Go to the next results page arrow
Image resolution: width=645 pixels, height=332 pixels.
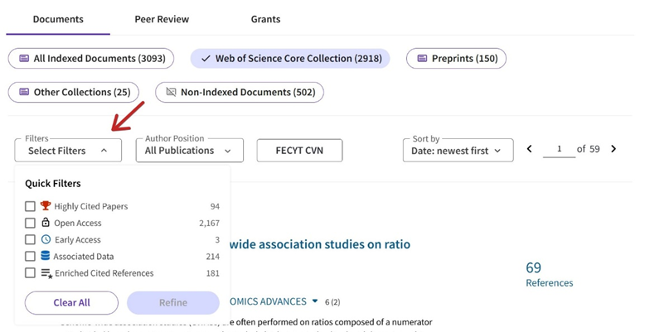pos(613,149)
